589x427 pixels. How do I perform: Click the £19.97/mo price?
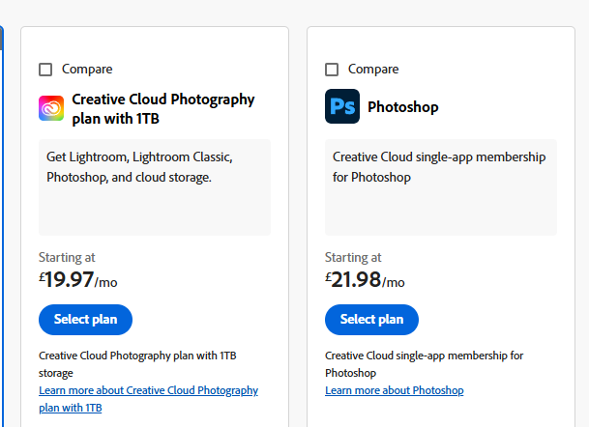click(78, 280)
